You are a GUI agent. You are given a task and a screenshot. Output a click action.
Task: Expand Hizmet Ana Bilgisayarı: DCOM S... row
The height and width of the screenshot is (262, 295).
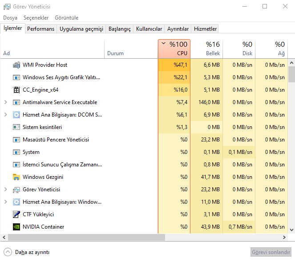pyautogui.click(x=6, y=115)
